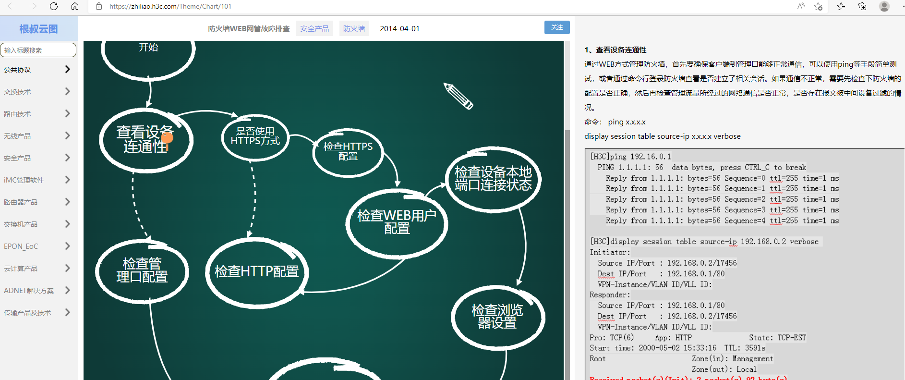Viewport: 905px width, 380px height.
Task: Click the orange dot on 查看设备连通性 node
Action: (x=167, y=137)
